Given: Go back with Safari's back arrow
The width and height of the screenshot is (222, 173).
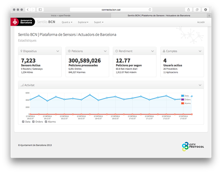Looking at the screenshot, I should point(28,9).
